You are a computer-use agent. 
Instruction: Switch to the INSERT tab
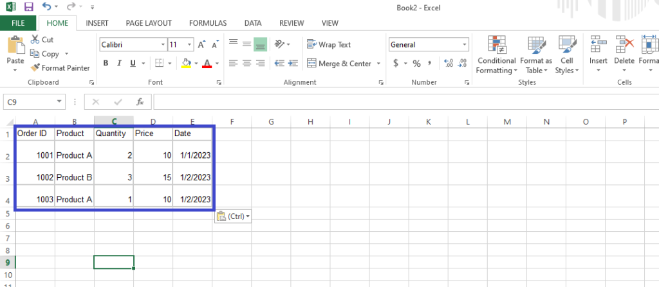point(97,23)
